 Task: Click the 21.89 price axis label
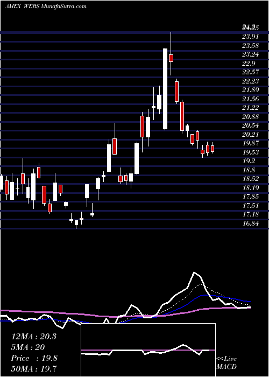[x=250, y=90]
